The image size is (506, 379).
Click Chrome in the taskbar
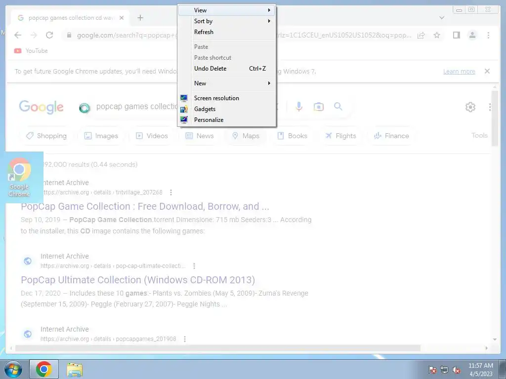(x=44, y=369)
